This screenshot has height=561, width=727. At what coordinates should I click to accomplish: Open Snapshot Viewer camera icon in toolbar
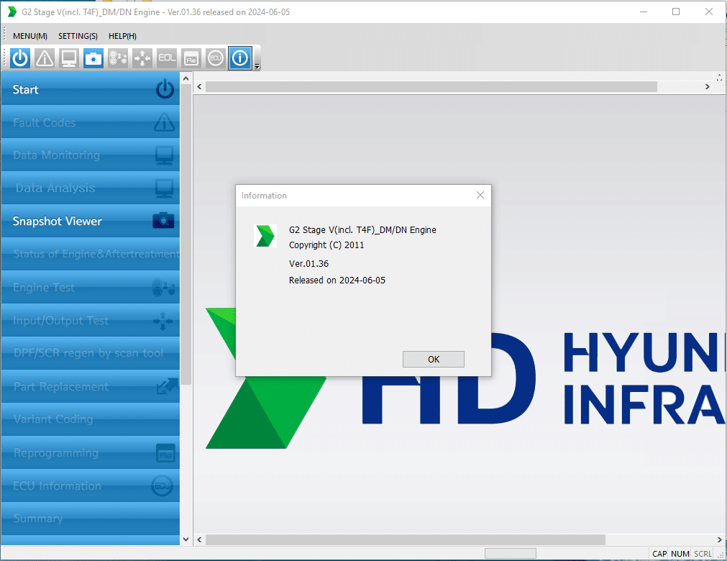pos(93,58)
